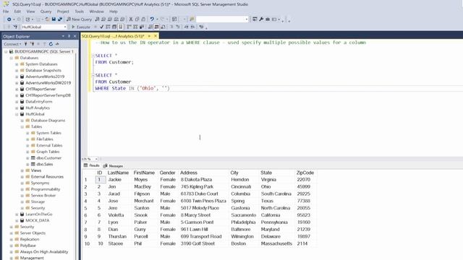Click the Execute button

pos(80,27)
